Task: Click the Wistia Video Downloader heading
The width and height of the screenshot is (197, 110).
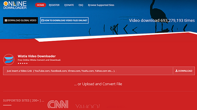Action: point(37,56)
